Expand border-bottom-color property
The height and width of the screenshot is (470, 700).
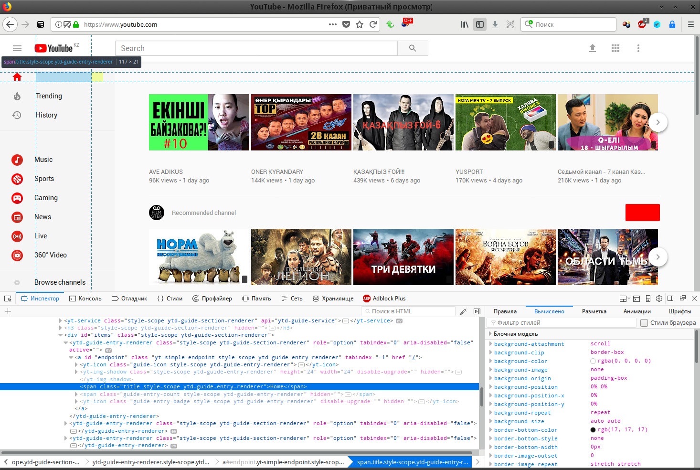click(x=490, y=430)
